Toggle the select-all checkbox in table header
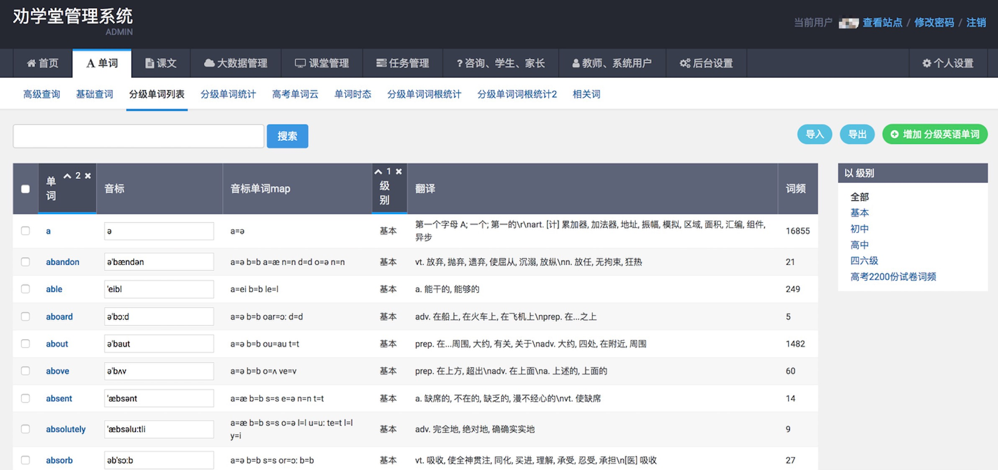This screenshot has height=470, width=998. click(26, 189)
